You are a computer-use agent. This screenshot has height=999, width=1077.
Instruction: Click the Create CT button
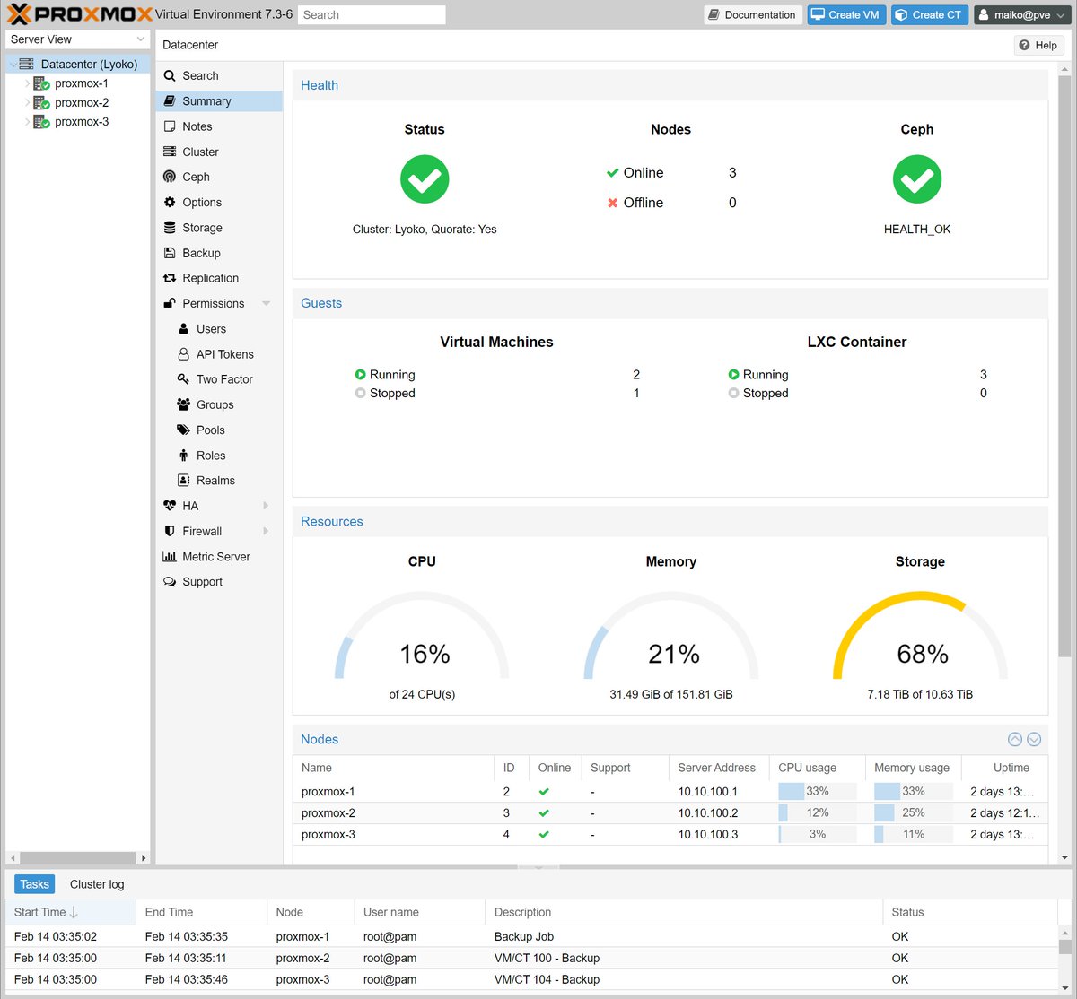[930, 14]
